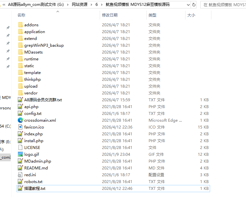Viewport: 246px width, 197px height.
Task: Navigate to 网站资源 in the address bar
Action: tap(80, 5)
